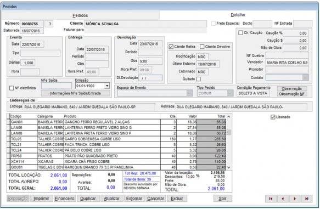The height and width of the screenshot is (209, 320).
Task: Expand Espaço de Evento dropdown
Action: 189,93
